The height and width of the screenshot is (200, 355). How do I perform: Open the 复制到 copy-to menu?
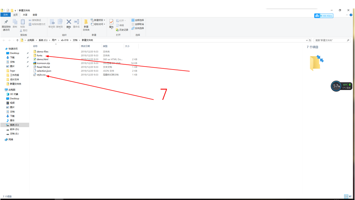[60, 24]
